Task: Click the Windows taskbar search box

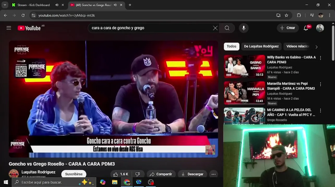Action: point(54,182)
